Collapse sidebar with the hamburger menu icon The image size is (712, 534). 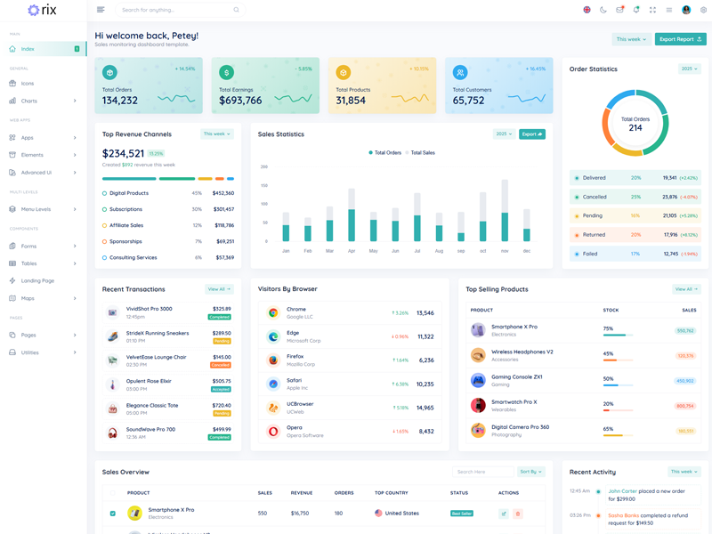[x=101, y=10]
